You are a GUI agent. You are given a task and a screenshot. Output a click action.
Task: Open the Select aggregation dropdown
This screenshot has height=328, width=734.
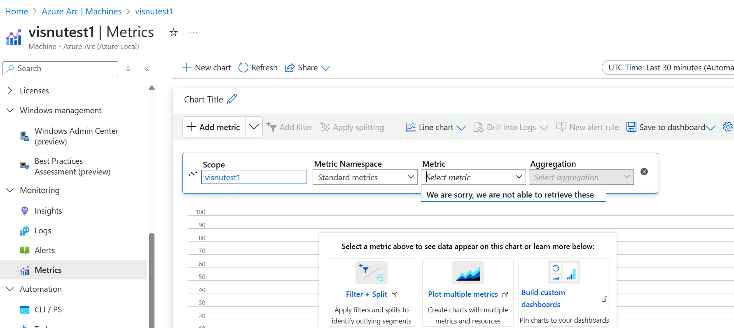click(581, 177)
